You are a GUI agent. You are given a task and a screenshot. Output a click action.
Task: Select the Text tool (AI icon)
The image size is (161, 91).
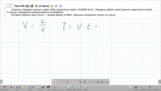pos(98,82)
